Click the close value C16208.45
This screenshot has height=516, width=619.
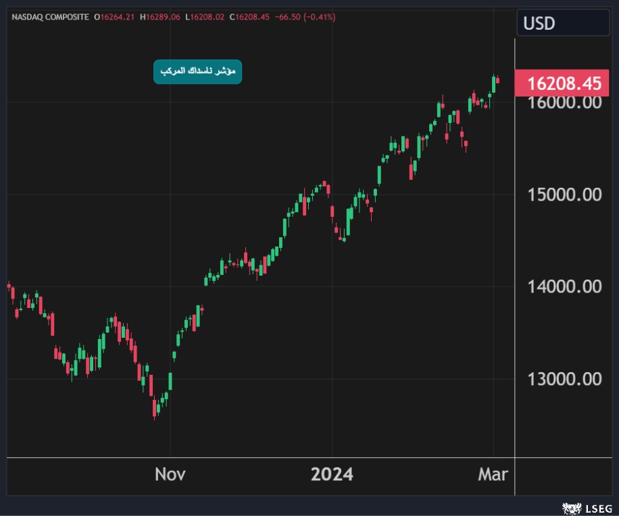[250, 16]
